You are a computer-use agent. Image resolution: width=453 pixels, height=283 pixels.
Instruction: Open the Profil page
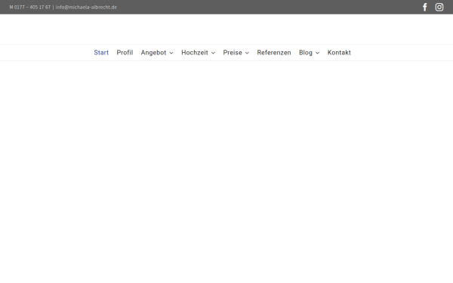[x=125, y=53]
